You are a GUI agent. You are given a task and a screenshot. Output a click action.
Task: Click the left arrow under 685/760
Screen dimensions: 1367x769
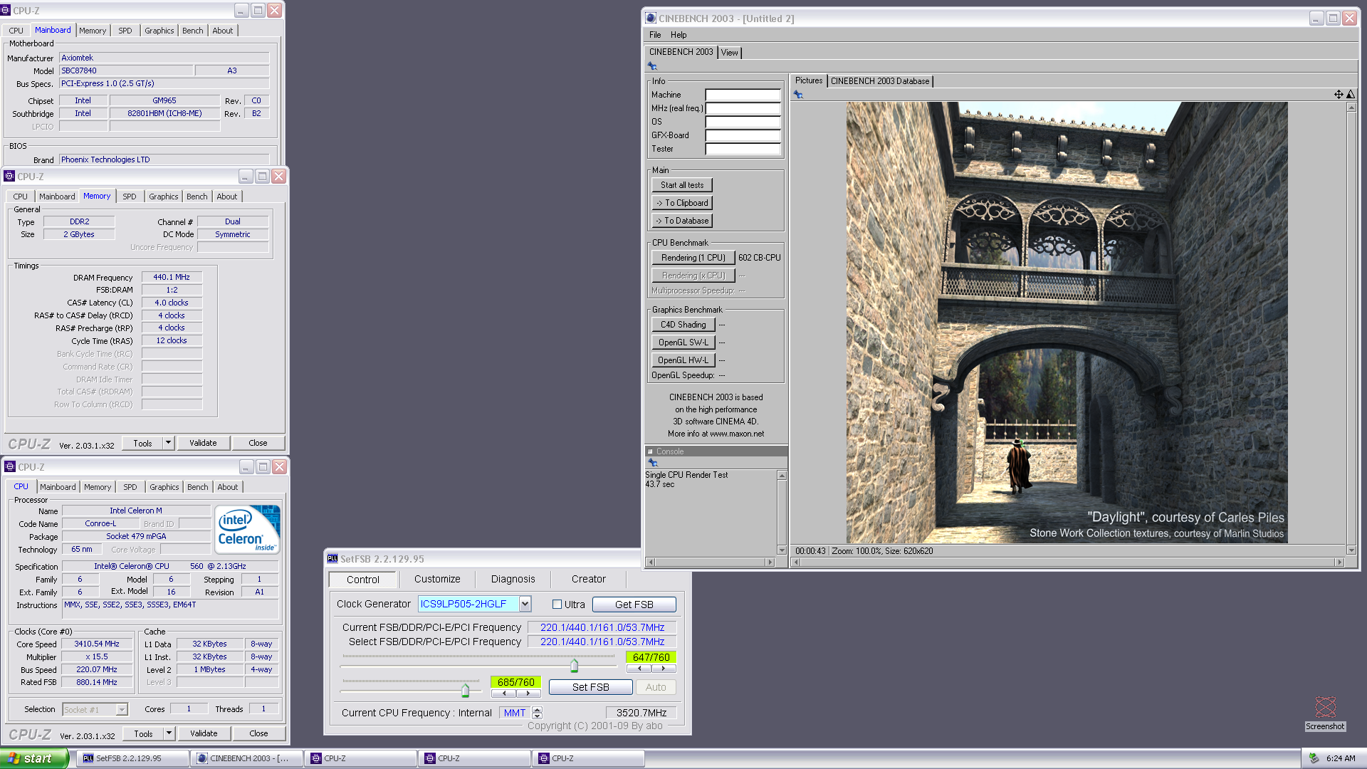click(504, 693)
